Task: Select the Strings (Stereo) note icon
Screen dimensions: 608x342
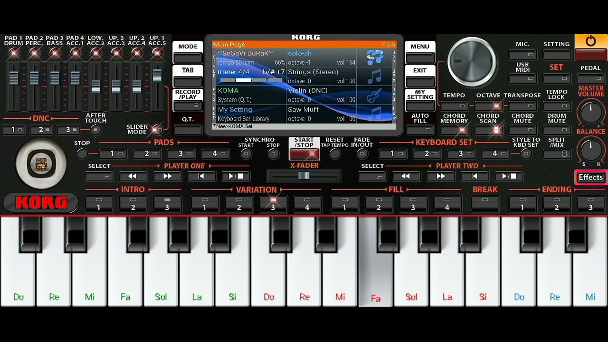Action: point(375,76)
